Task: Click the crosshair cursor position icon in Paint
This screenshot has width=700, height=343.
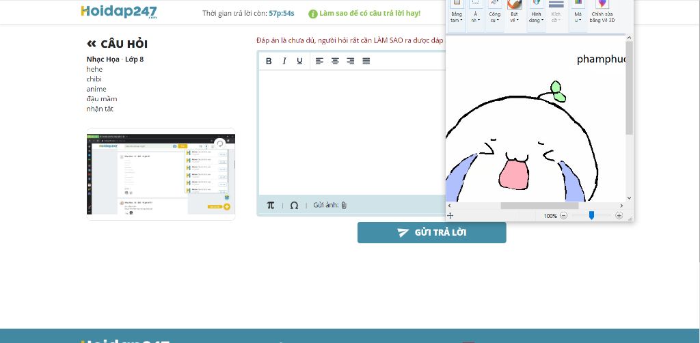Action: (x=450, y=215)
